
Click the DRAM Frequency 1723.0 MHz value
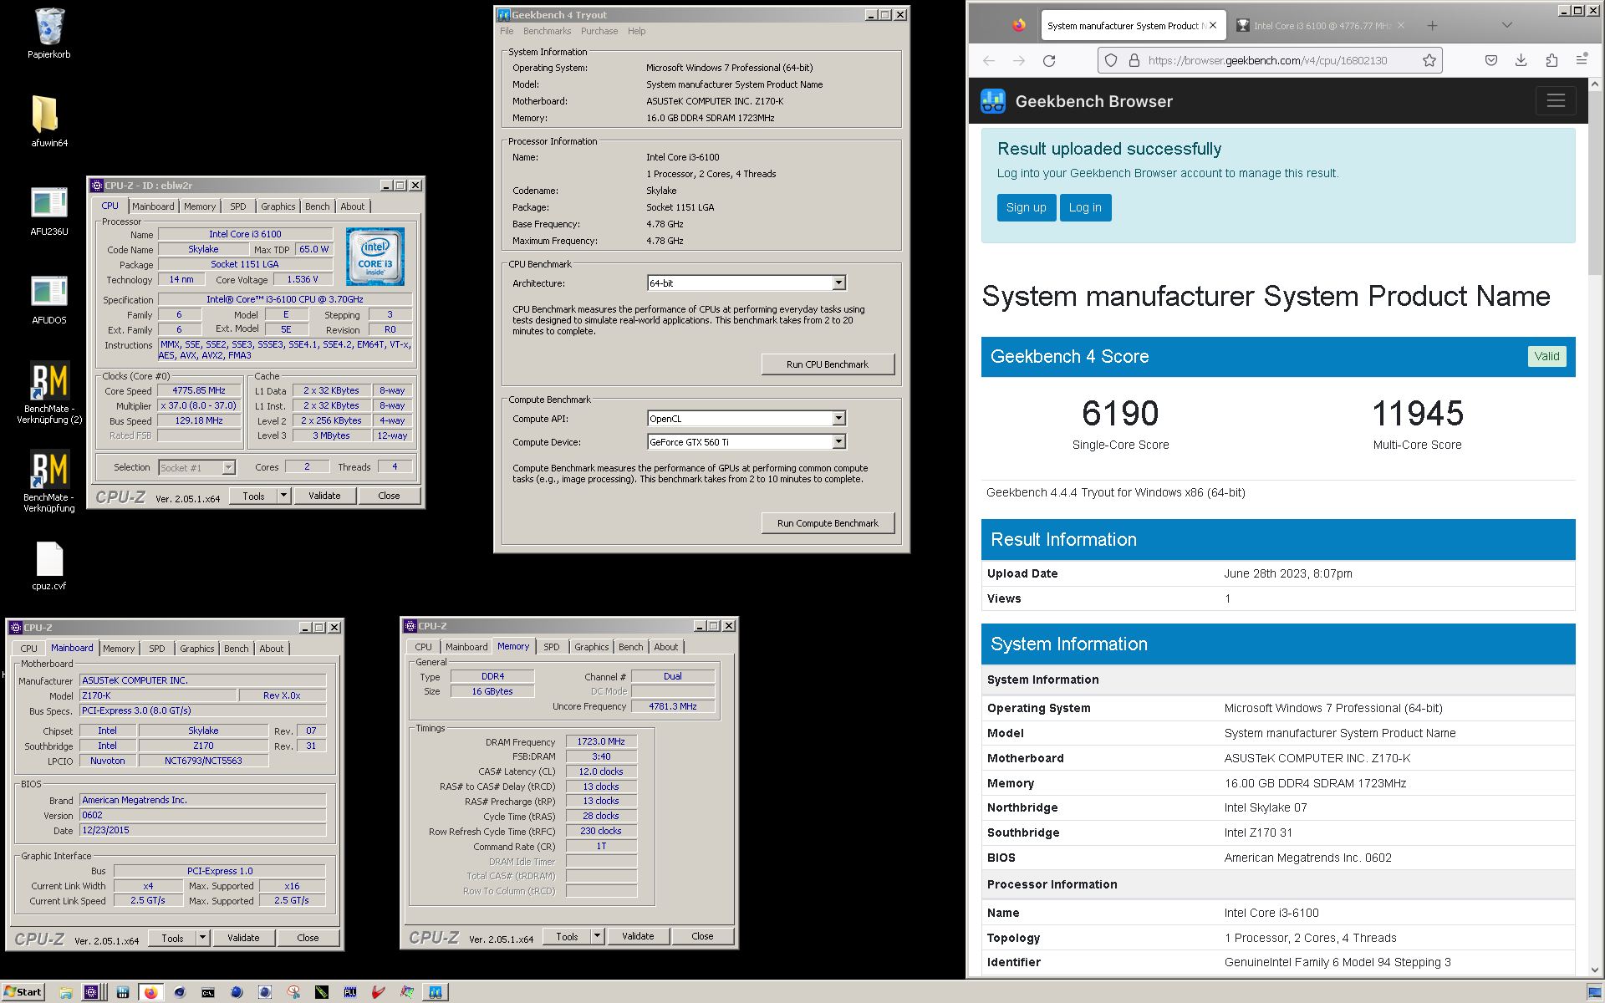click(x=601, y=741)
